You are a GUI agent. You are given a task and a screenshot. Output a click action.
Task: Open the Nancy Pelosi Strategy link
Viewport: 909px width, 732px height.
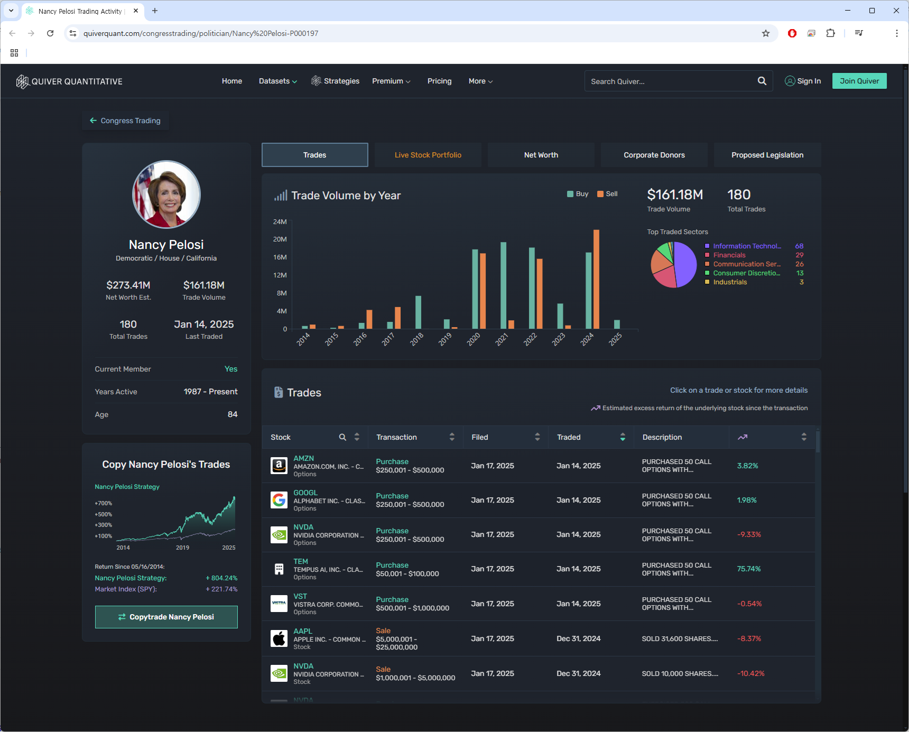tap(127, 487)
